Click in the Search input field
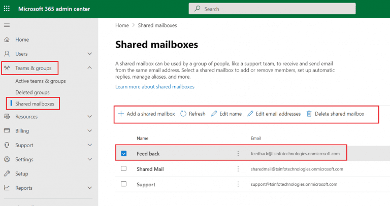Image resolution: width=390 pixels, height=206 pixels. 272,9
